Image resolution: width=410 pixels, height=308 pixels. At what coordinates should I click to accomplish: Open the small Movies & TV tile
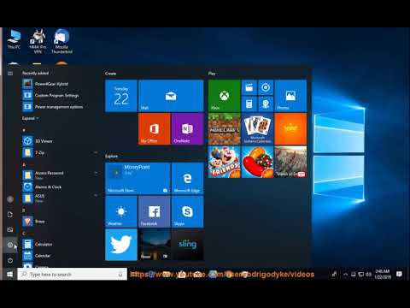[x=249, y=87]
